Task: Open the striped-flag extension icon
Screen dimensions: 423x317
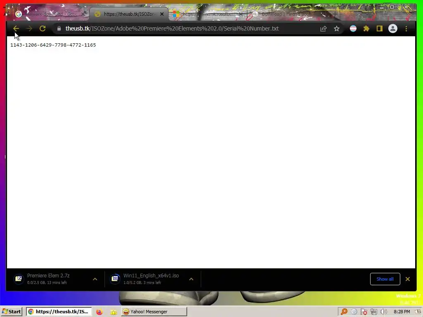Action: click(353, 28)
